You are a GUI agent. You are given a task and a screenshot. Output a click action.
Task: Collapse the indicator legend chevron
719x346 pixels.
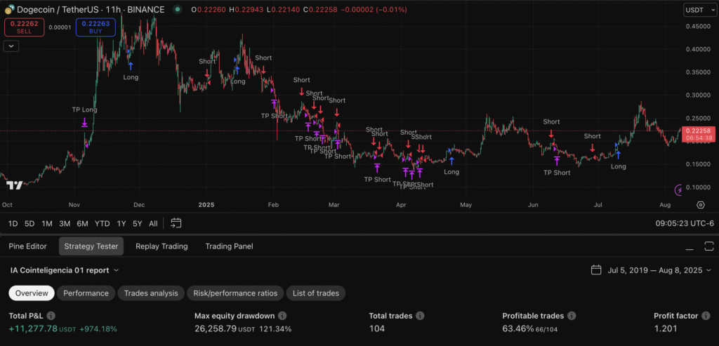point(11,46)
